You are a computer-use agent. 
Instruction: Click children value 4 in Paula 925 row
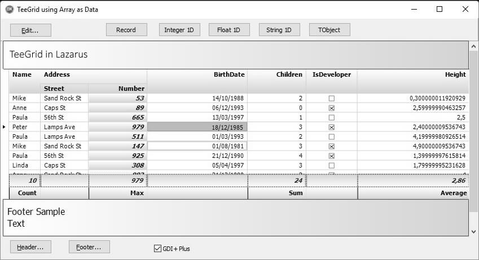tap(277, 156)
